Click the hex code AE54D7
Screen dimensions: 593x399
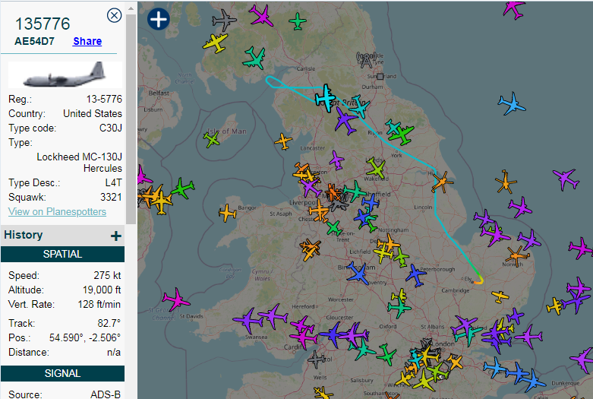tap(34, 41)
